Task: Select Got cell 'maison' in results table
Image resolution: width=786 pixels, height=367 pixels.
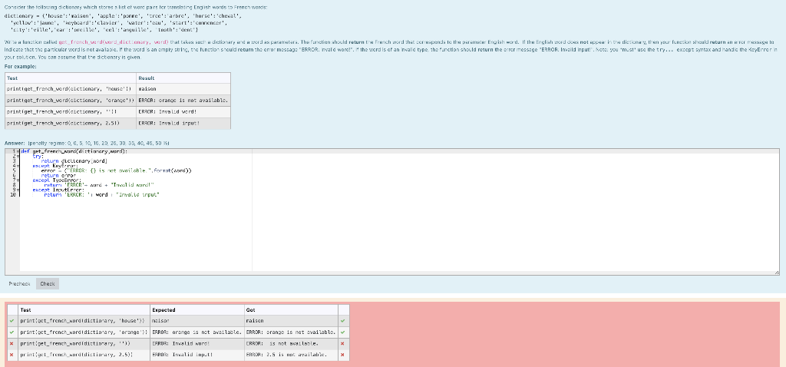Action: point(255,320)
